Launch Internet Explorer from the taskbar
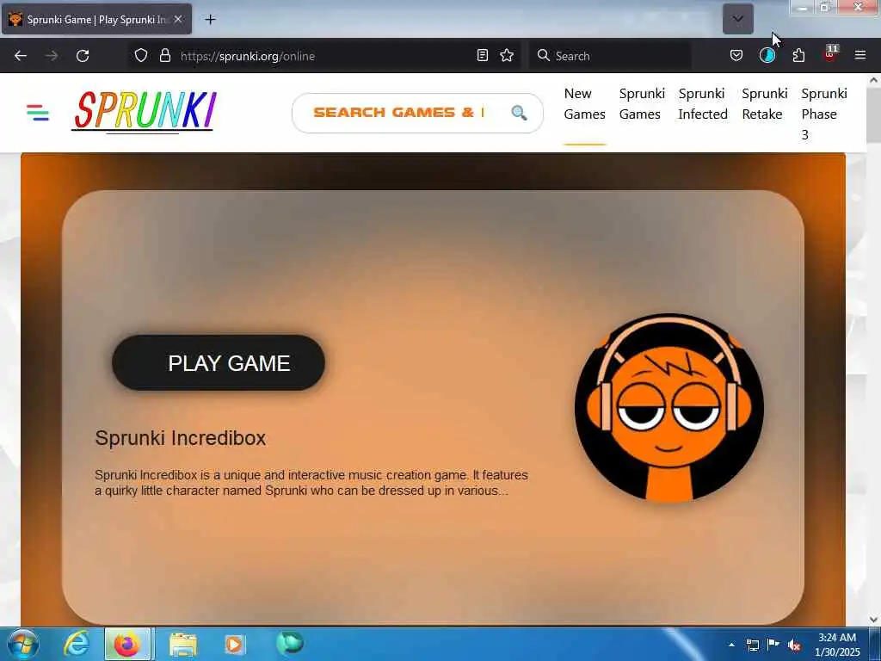 77,644
